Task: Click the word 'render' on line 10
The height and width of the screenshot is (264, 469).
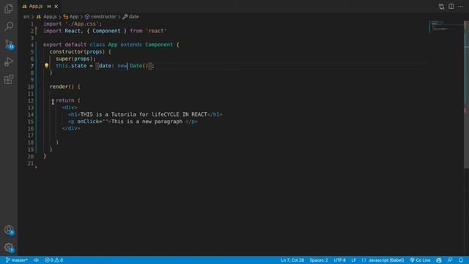Action: point(59,87)
